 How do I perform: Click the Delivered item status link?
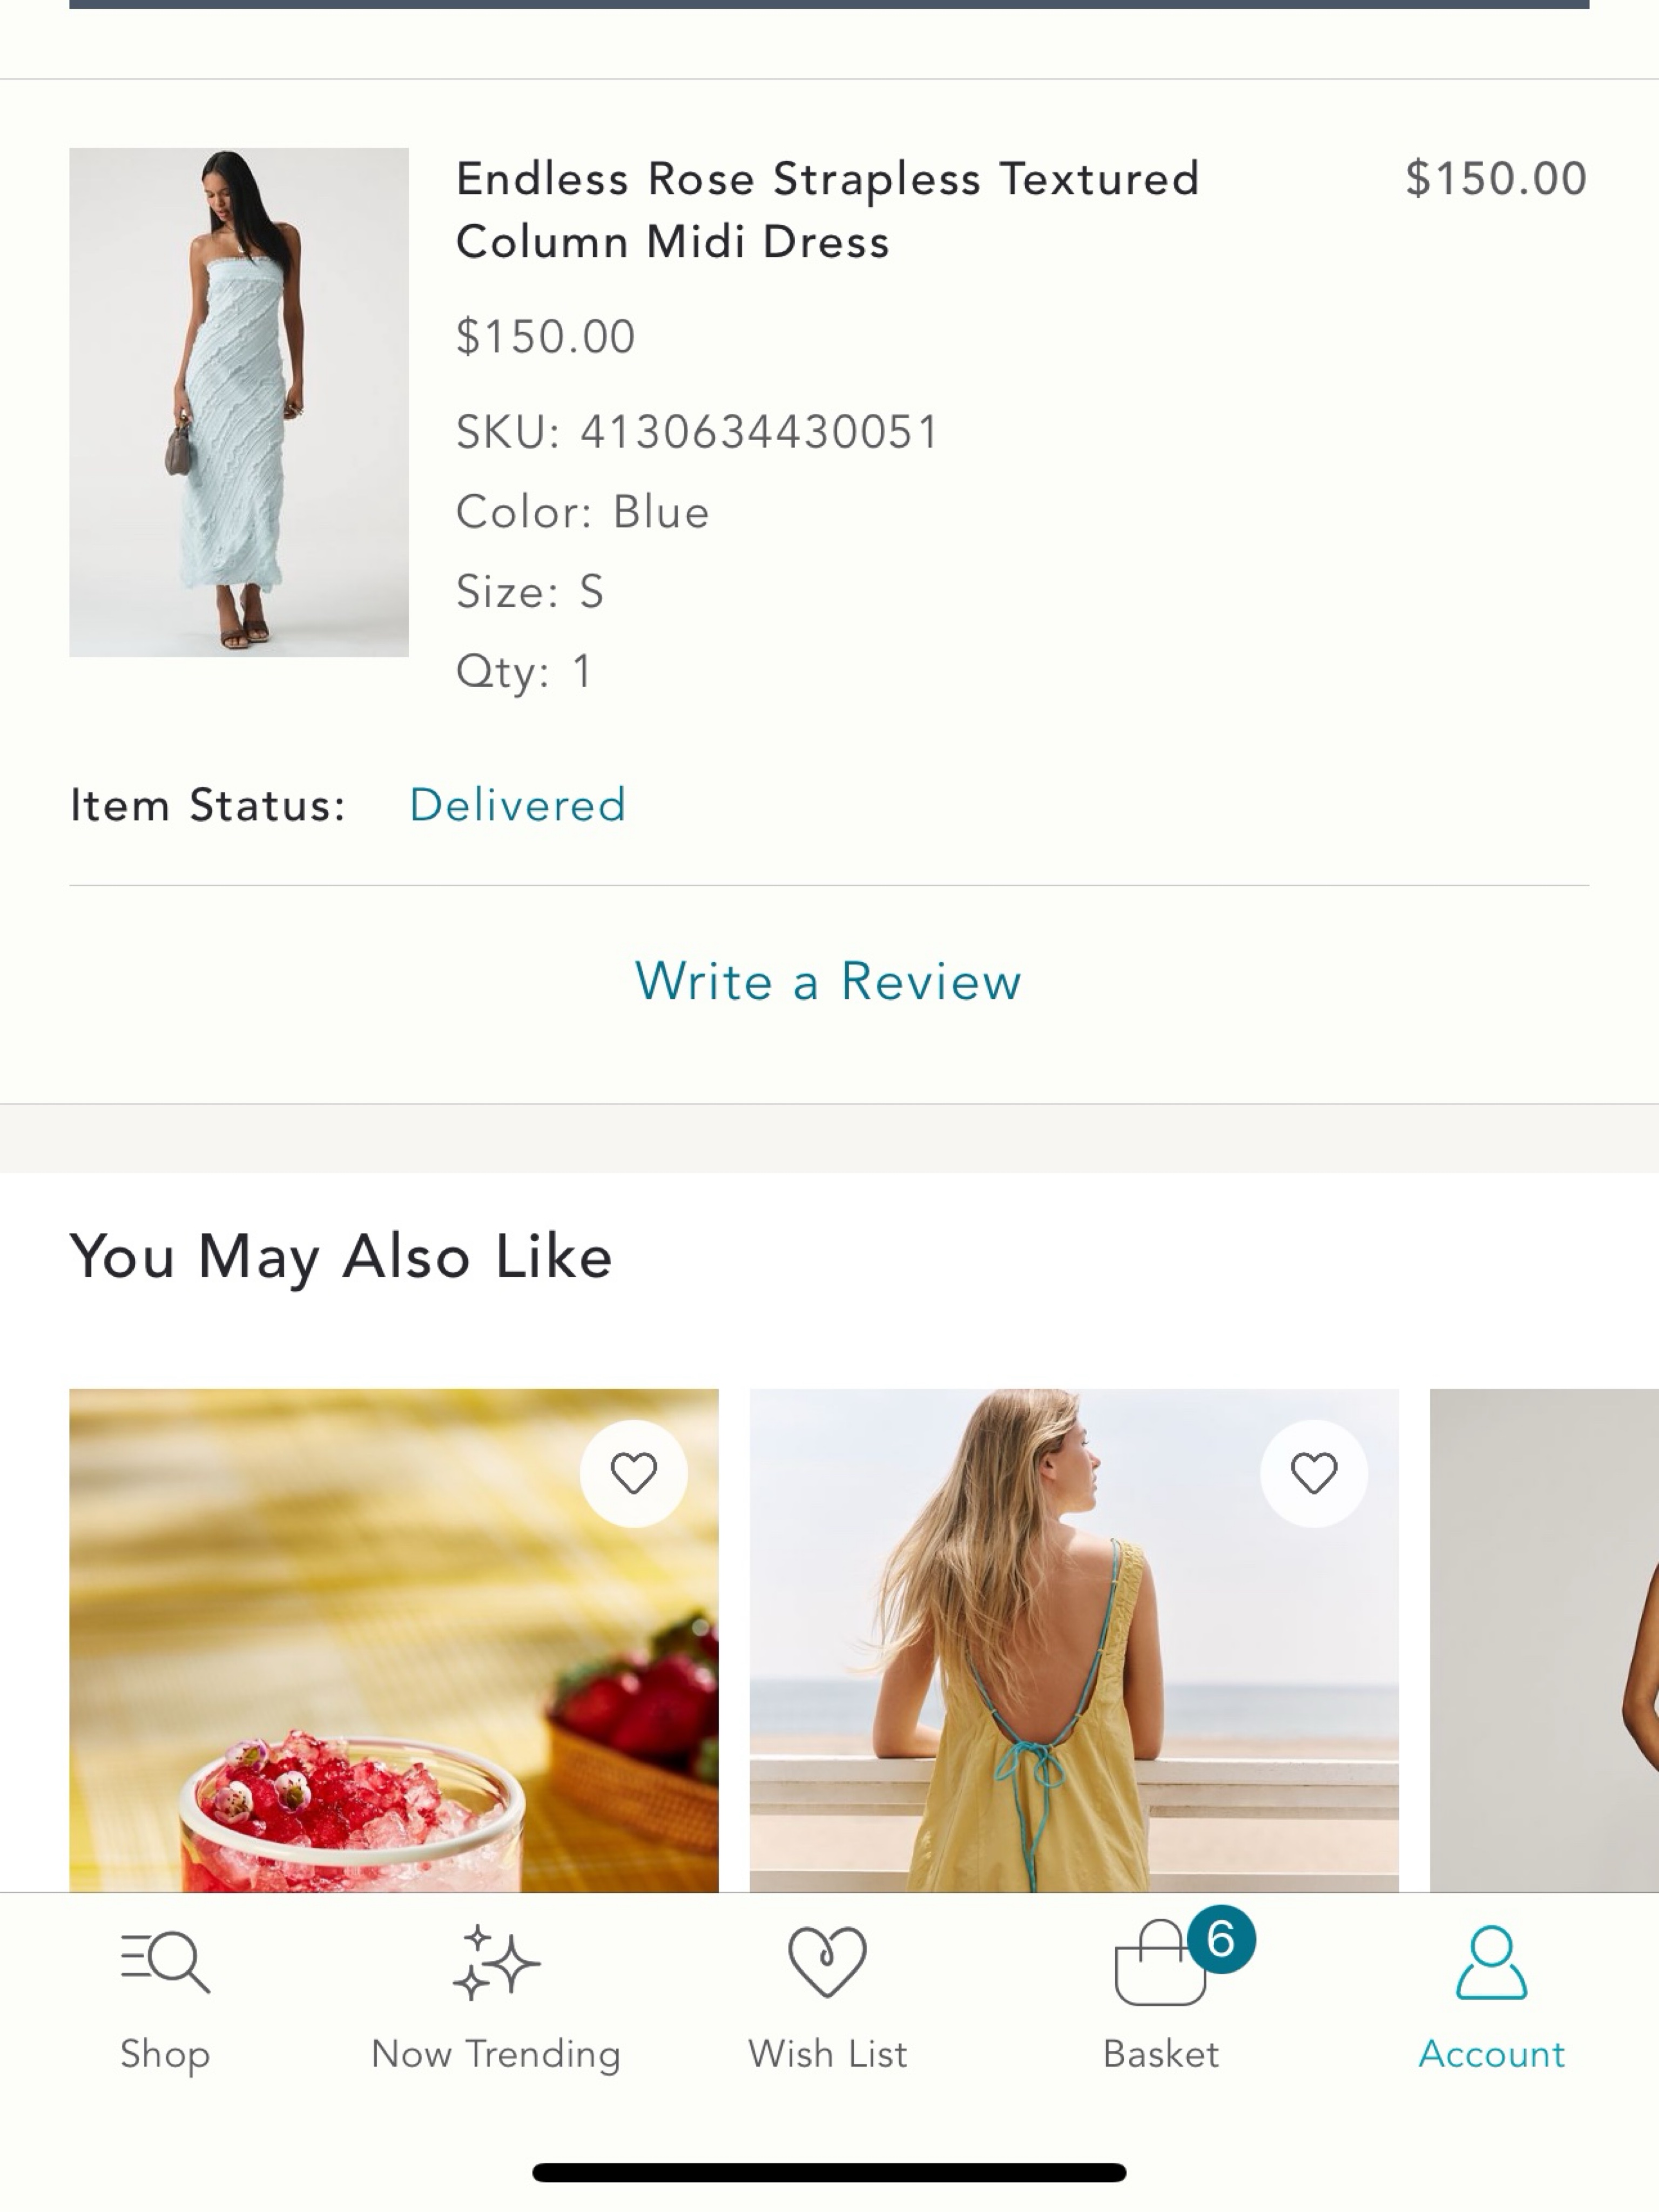[x=518, y=805]
